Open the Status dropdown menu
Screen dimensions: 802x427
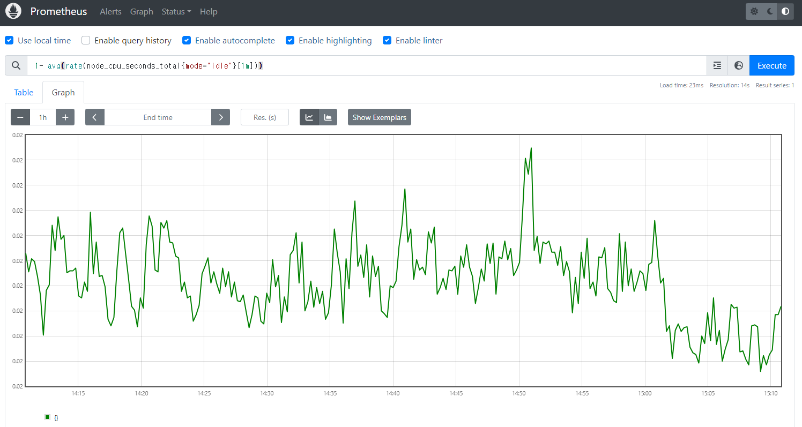tap(176, 11)
